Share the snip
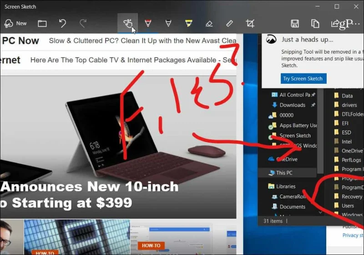364x255 pixels. pos(335,24)
